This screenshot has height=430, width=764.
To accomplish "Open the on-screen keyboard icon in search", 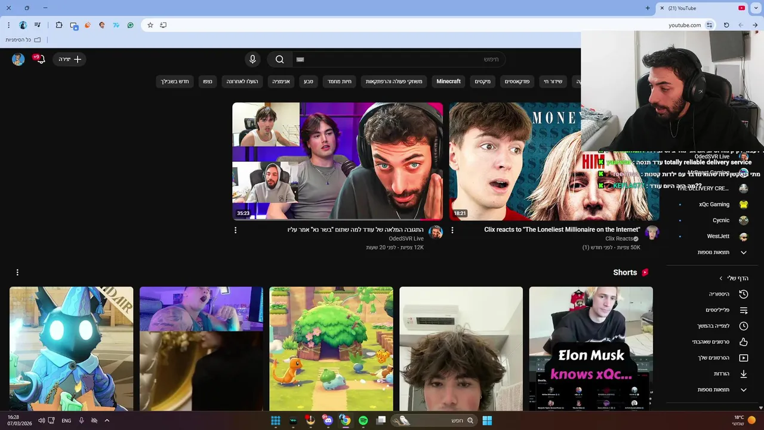I will 300,59.
